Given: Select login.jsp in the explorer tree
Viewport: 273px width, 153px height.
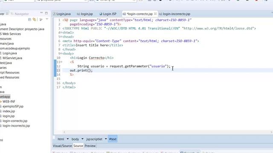Looking at the screenshot, I should (9, 116).
